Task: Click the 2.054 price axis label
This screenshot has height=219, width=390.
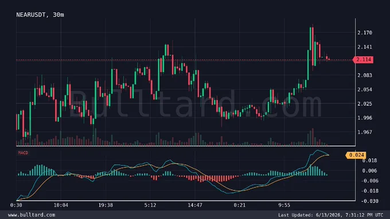Action: tap(365, 90)
